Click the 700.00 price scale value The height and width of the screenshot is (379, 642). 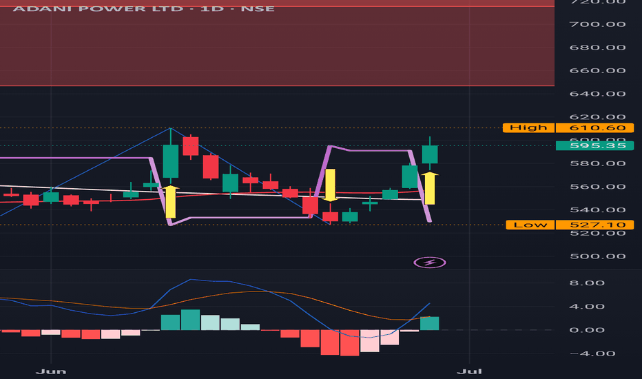coord(597,24)
